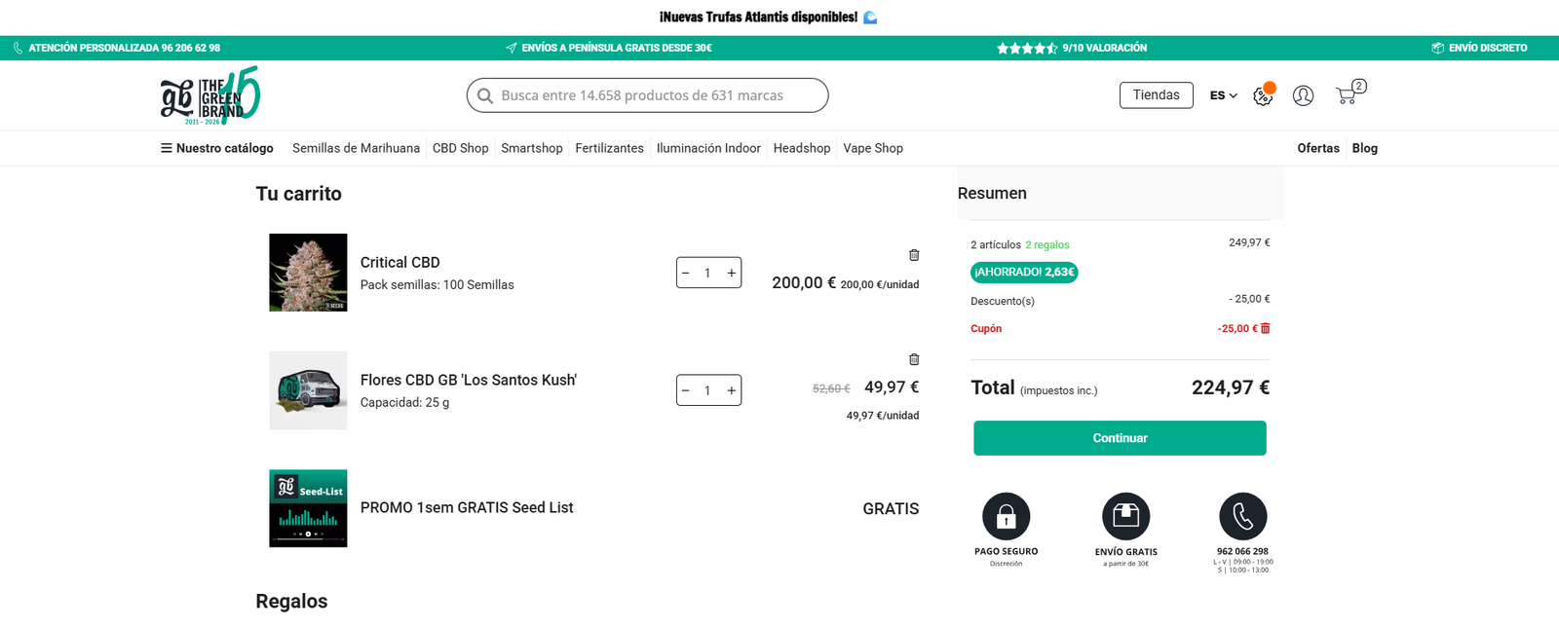This screenshot has width=1559, height=627.
Task: Increase Flores CBD quantity with plus
Action: tap(731, 390)
